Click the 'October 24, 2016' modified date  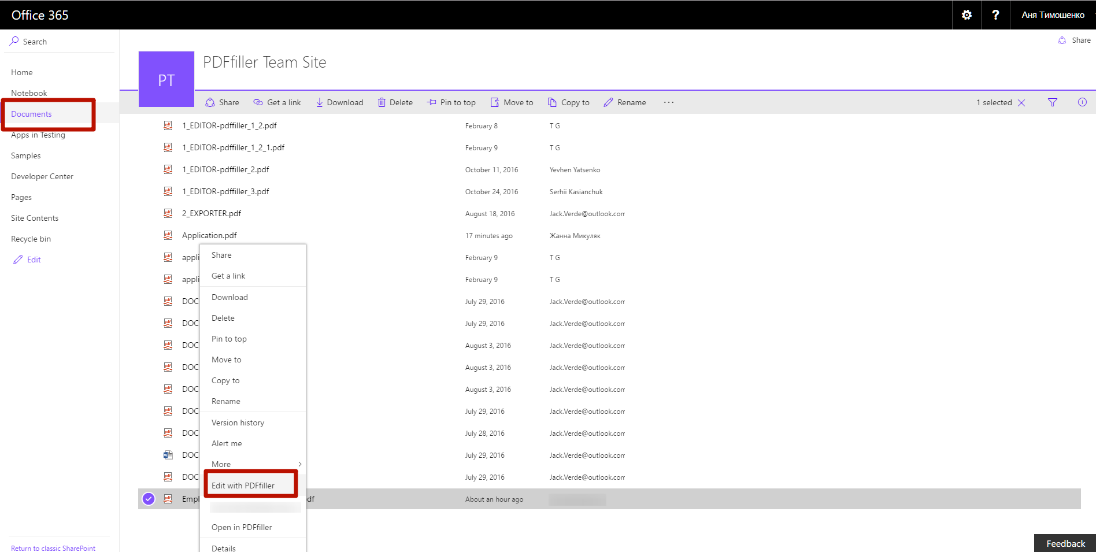tap(491, 192)
